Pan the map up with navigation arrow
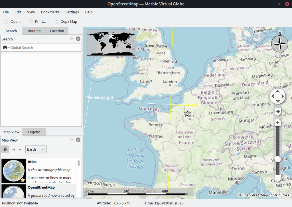Viewport: 292px width, 207px height. 278,91
